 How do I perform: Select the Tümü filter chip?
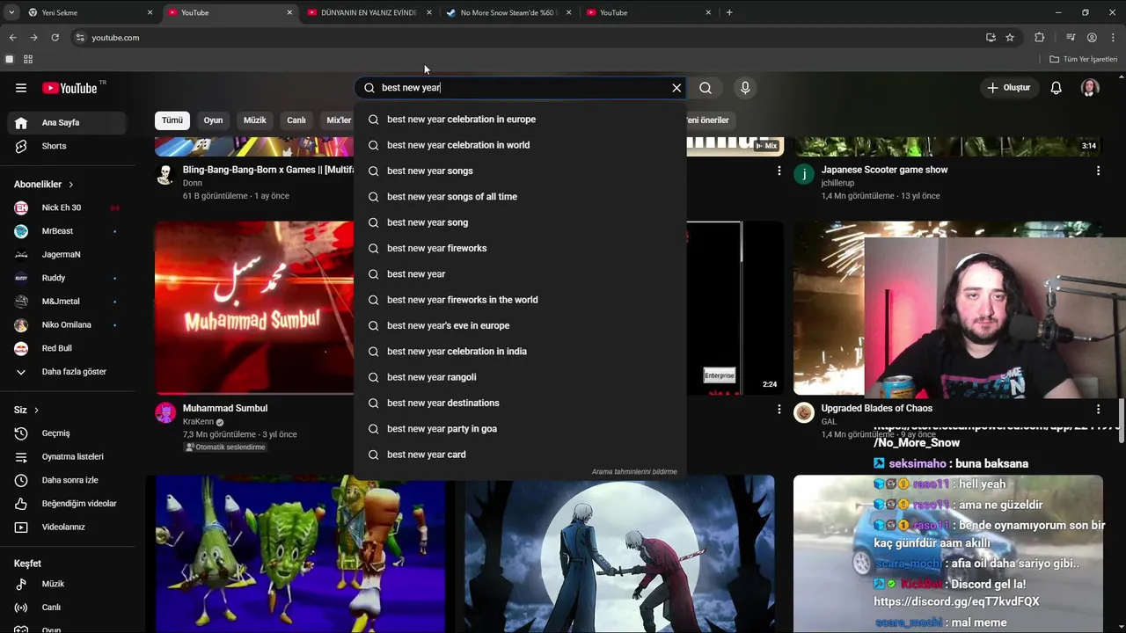click(172, 120)
